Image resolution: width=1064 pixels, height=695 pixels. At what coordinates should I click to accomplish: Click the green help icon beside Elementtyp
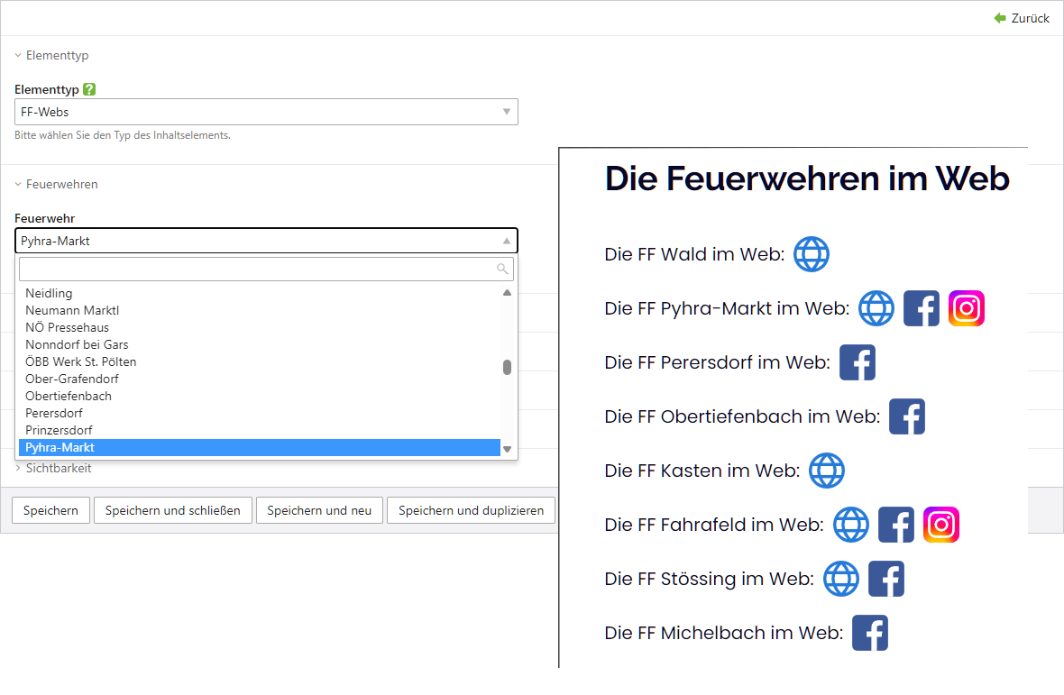tap(89, 89)
